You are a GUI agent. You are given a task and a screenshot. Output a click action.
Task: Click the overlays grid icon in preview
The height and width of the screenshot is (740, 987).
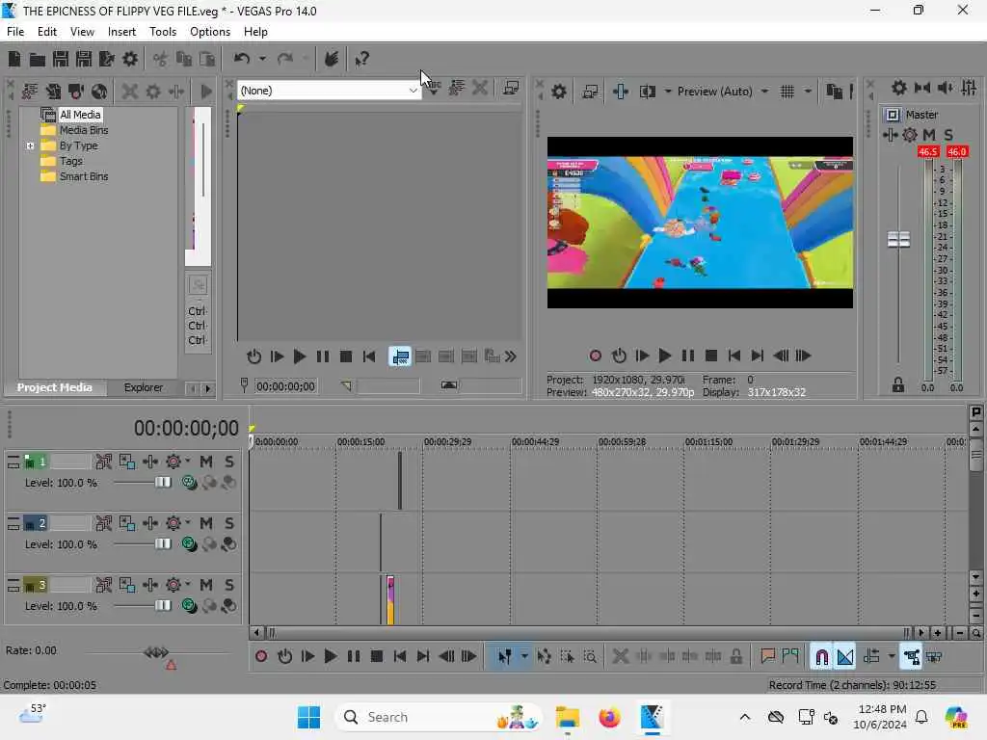click(x=787, y=92)
